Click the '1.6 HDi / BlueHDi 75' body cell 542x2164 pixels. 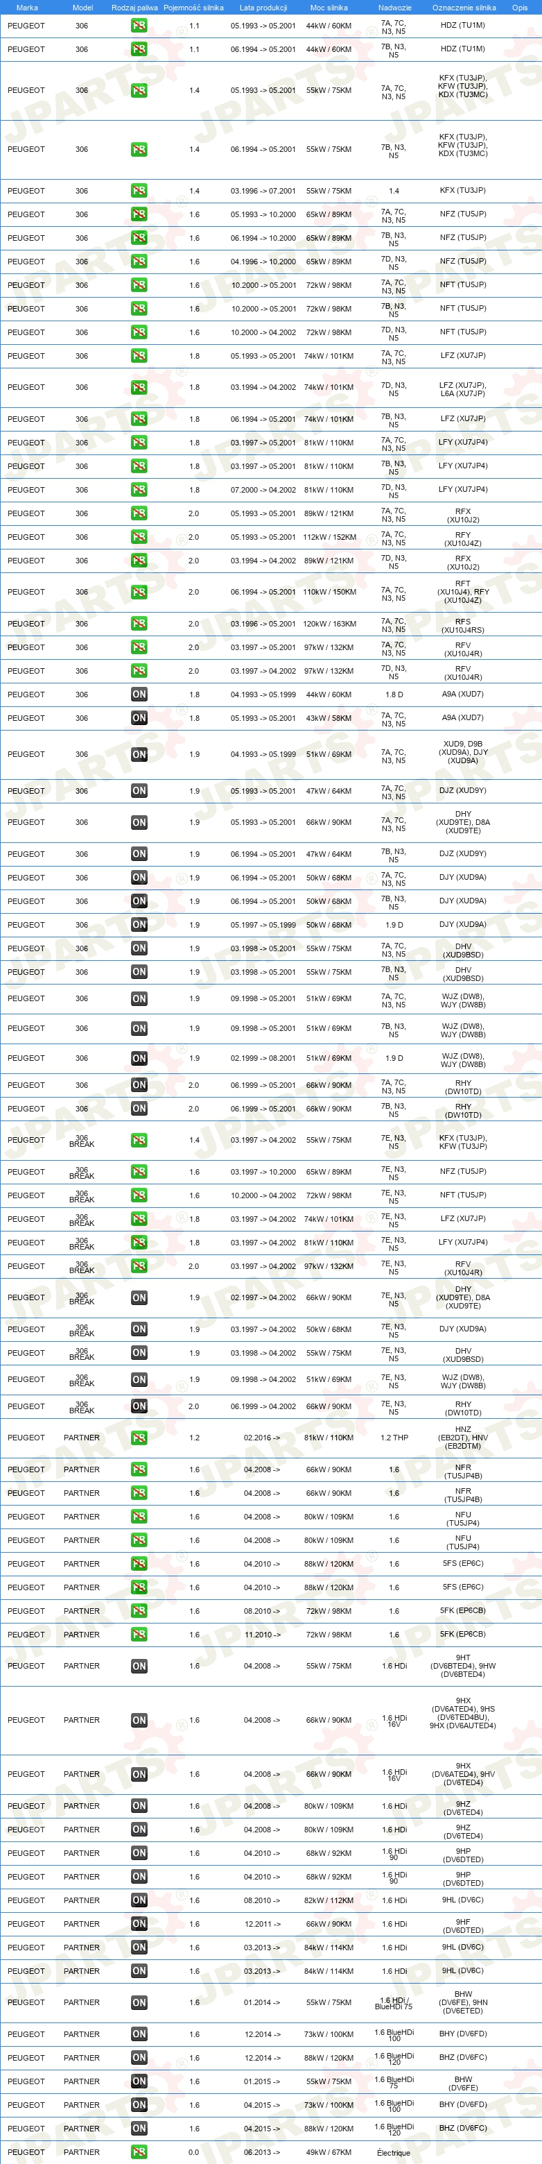394,2004
